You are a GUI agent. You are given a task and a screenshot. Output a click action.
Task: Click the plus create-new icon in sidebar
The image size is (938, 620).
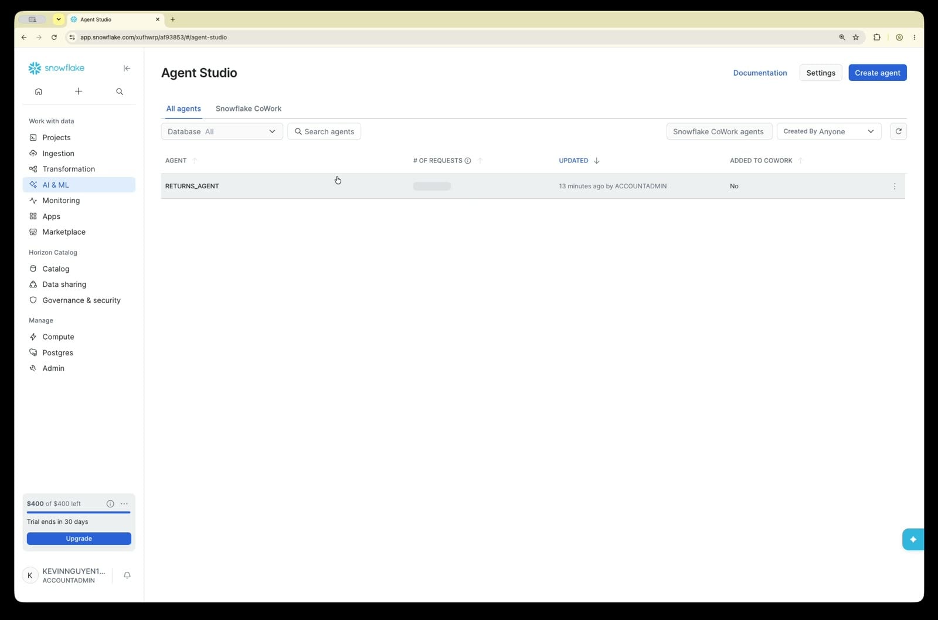pos(79,92)
